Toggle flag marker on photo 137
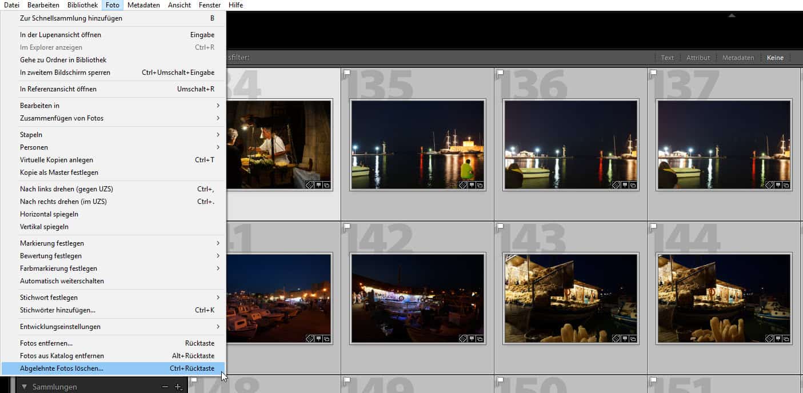Screen dimensions: 803x393 (x=653, y=73)
